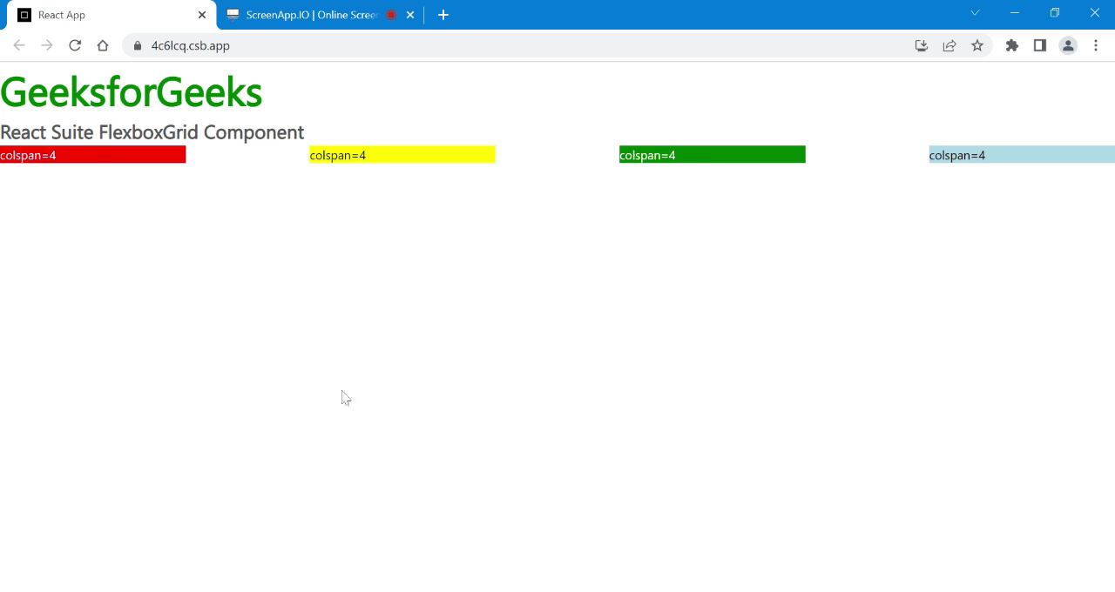This screenshot has height=592, width=1115.
Task: Open the tab search chevron
Action: pos(976,13)
